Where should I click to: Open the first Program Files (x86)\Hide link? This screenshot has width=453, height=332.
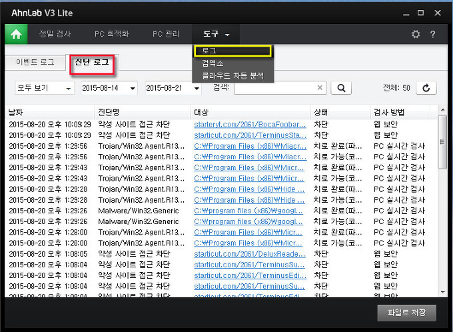249,189
